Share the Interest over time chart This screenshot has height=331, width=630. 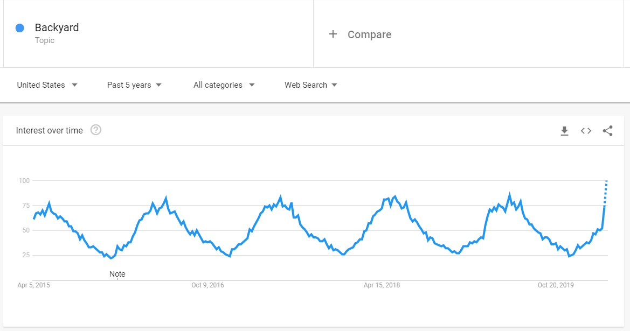pos(607,131)
